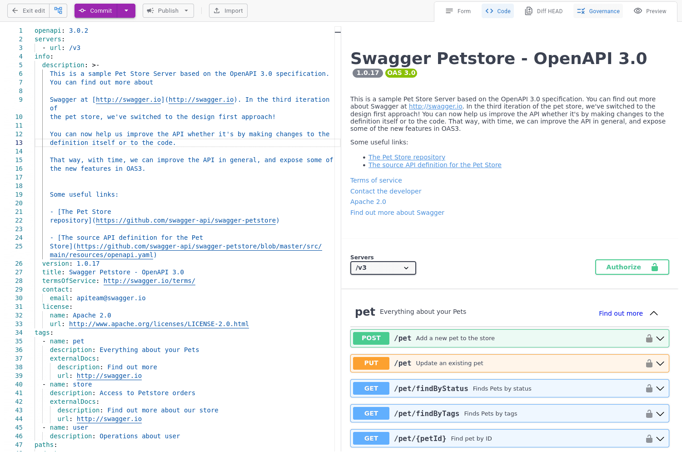
Task: Click the lock icon on /pet/{petId}
Action: 649,438
